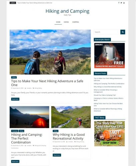The height and width of the screenshot is (166, 136).
Task: Open the glowing red tent photo
Action: point(29,117)
